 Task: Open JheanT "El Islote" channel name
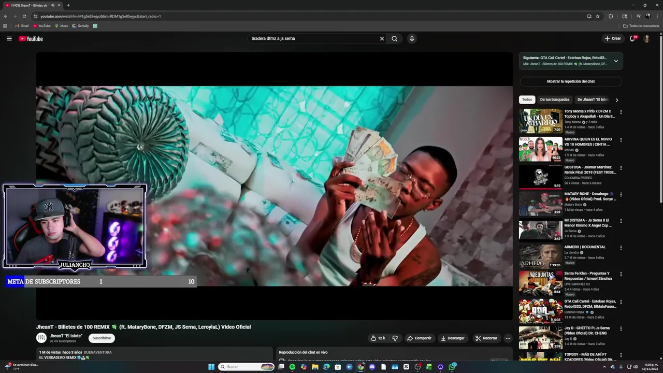pos(66,336)
